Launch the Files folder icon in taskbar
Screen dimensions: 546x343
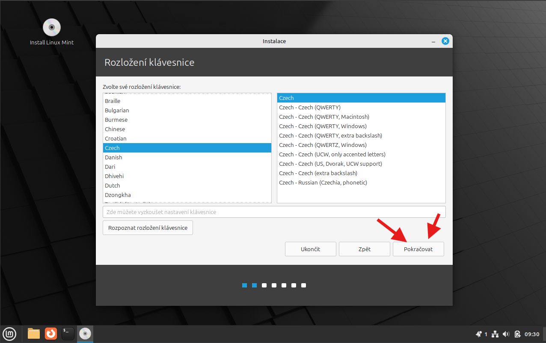tap(34, 334)
